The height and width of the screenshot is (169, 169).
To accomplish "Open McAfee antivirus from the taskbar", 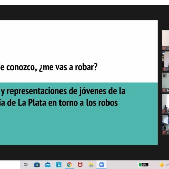I will click(x=80, y=165).
